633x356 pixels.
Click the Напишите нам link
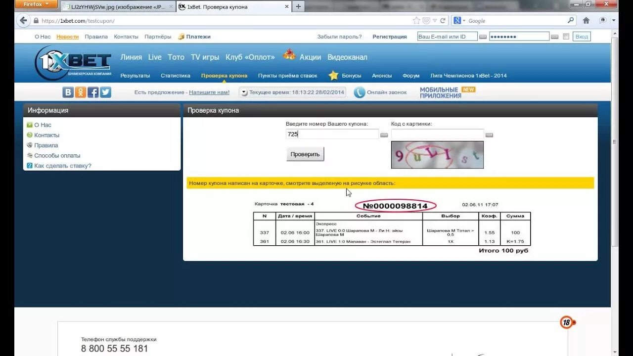pyautogui.click(x=209, y=92)
